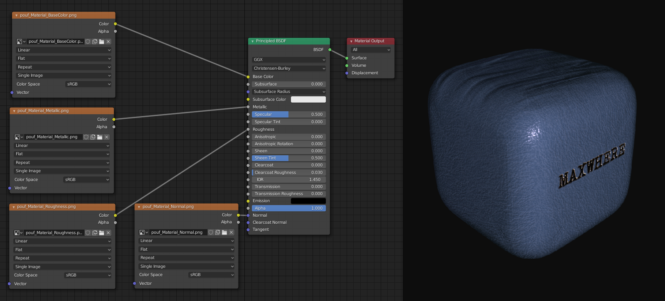Image resolution: width=665 pixels, height=301 pixels.
Task: Click Normal node Vector input socket
Action: (135, 284)
